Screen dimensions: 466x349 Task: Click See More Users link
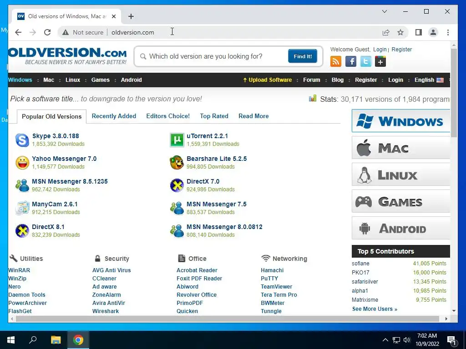tap(375, 309)
